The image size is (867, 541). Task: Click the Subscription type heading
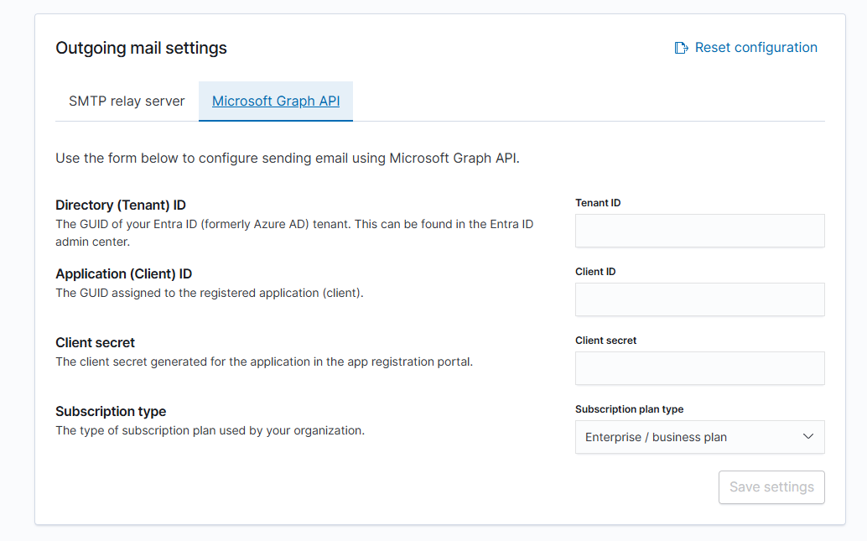click(111, 412)
